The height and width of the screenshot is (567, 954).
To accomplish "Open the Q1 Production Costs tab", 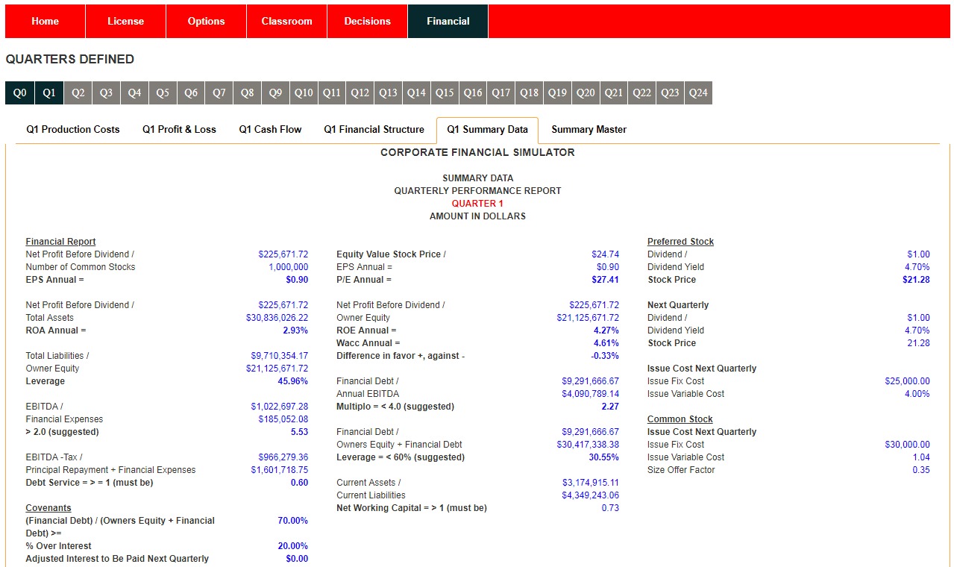I will (73, 130).
